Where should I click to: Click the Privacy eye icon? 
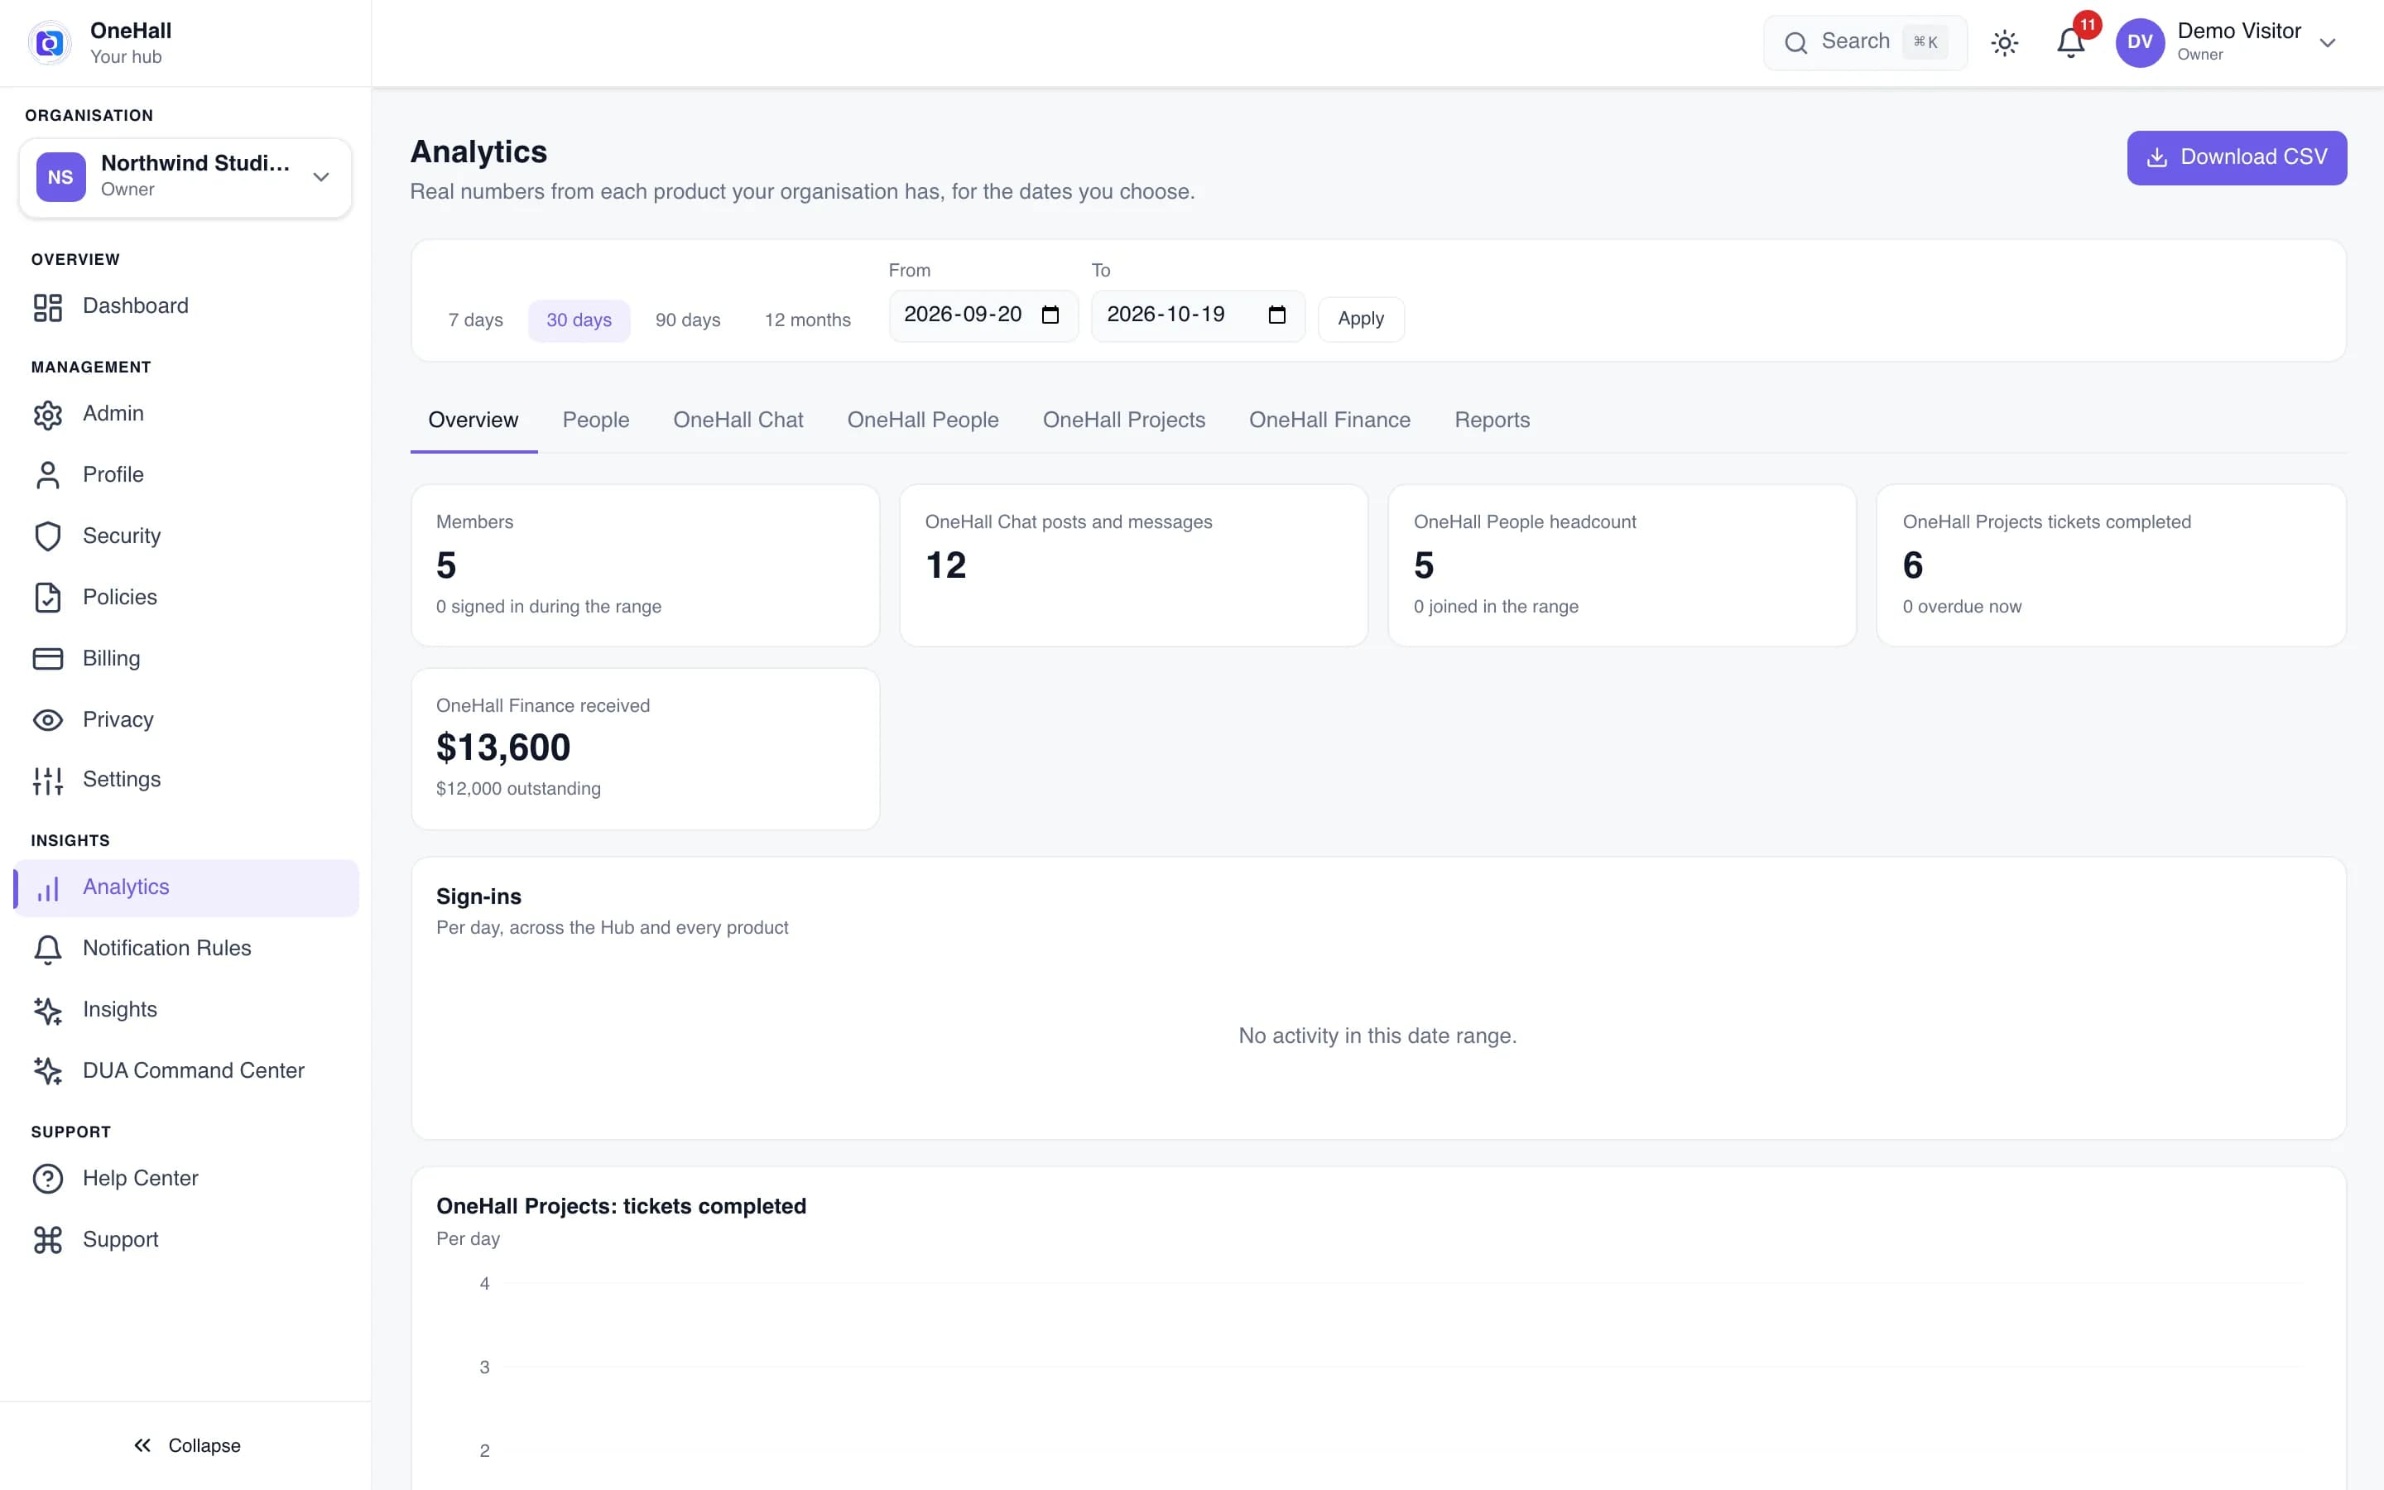tap(47, 719)
